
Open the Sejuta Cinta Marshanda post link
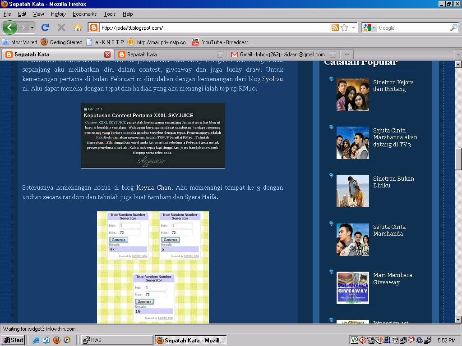(389, 230)
